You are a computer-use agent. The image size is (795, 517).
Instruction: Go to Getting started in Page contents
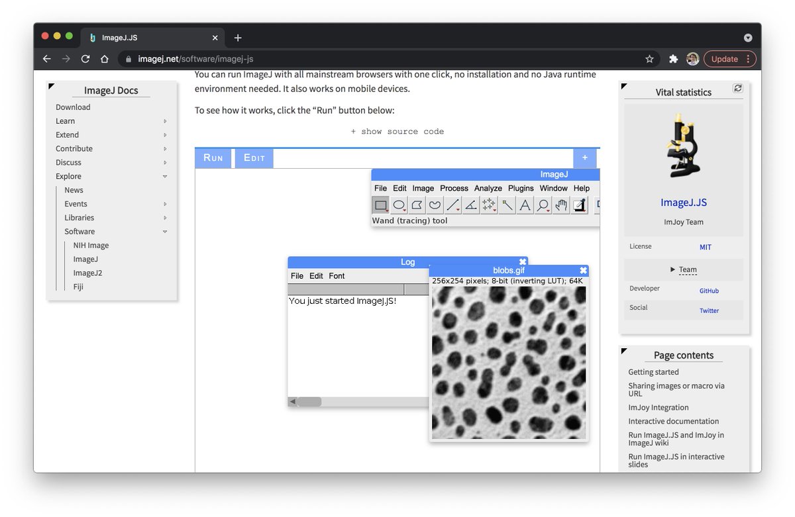pos(653,372)
